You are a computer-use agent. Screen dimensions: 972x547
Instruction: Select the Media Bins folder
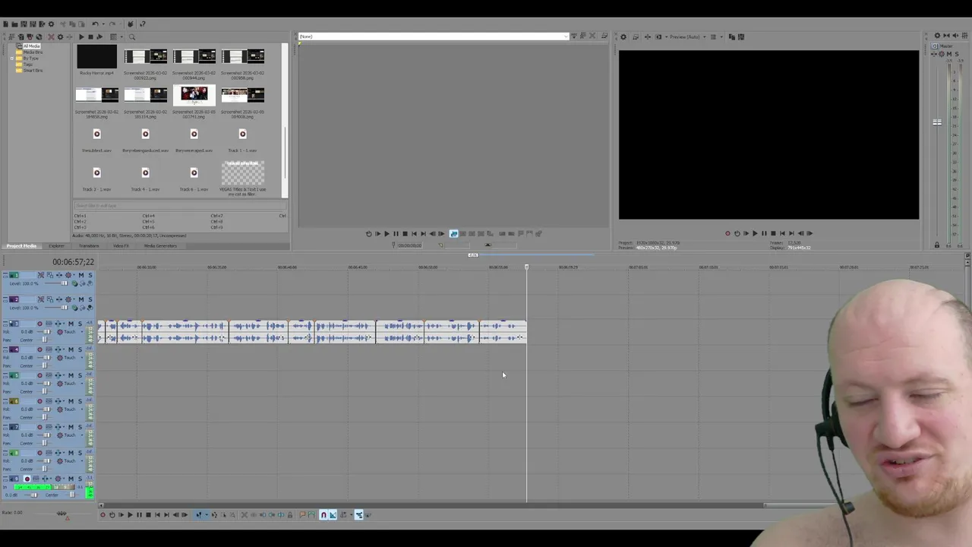(33, 52)
